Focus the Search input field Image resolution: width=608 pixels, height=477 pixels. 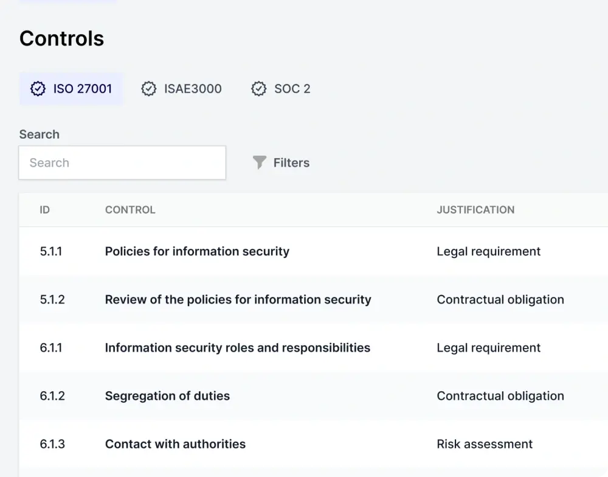point(122,162)
